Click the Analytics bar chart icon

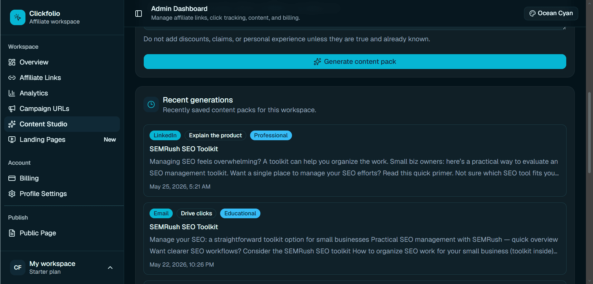point(12,93)
